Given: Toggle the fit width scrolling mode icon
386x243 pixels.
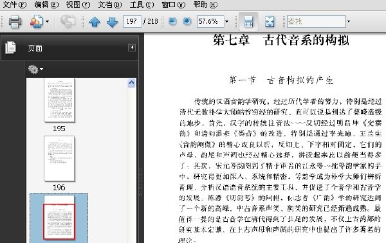Looking at the screenshot, I should pyautogui.click(x=248, y=22).
